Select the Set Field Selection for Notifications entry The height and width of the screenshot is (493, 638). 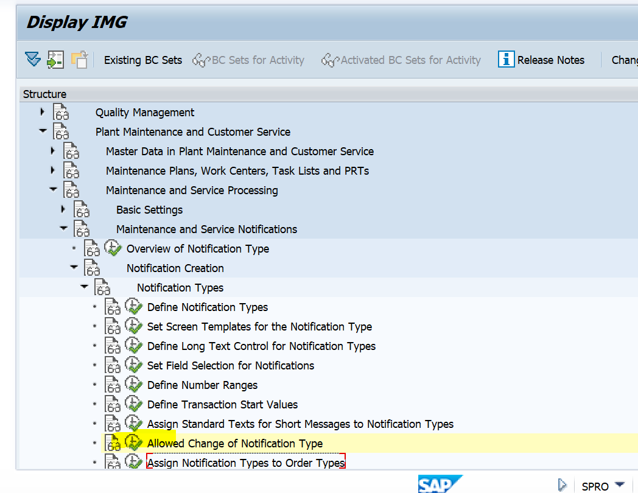coord(231,365)
